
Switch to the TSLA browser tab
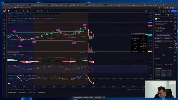tap(76, 5)
